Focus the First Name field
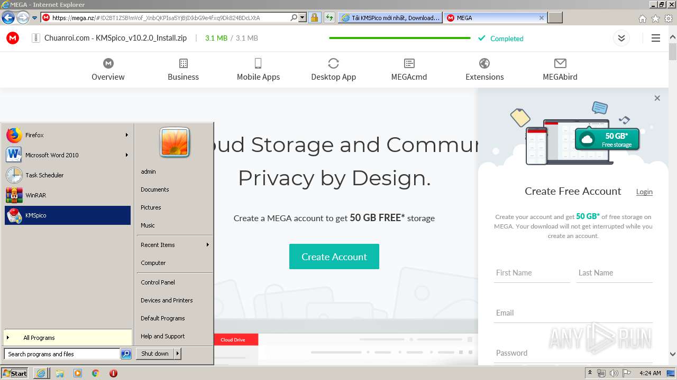This screenshot has height=380, width=677. coord(532,273)
